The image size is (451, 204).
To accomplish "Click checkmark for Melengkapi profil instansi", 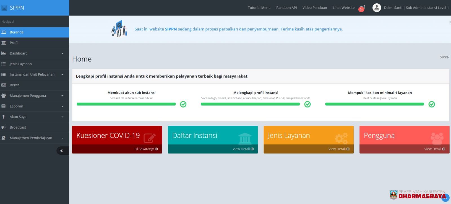I will pyautogui.click(x=308, y=104).
